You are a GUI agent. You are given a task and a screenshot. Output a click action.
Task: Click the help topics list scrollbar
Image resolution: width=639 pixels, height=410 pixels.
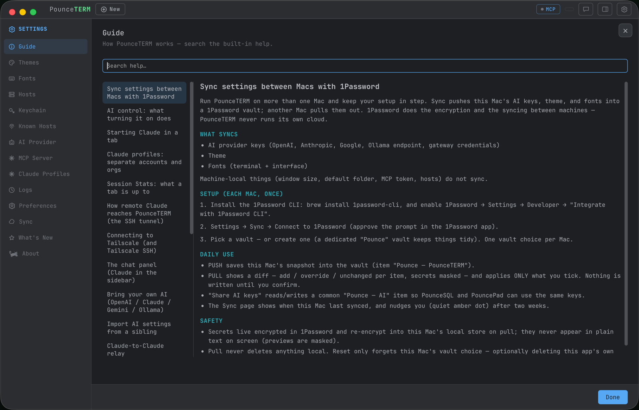(x=192, y=158)
